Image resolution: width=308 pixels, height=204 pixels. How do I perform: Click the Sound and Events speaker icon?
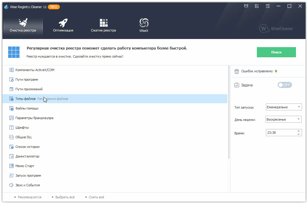(x=11, y=185)
